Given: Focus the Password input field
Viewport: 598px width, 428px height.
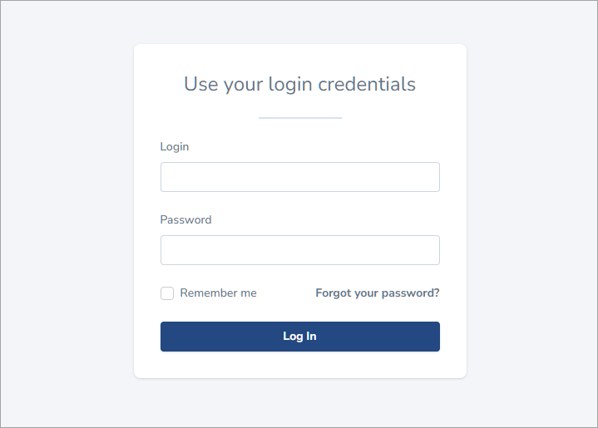Looking at the screenshot, I should pyautogui.click(x=299, y=250).
